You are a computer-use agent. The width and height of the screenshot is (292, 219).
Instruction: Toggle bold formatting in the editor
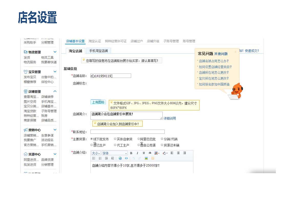pyautogui.click(x=131, y=153)
